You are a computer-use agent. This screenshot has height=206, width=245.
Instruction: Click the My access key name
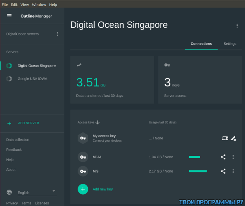click(104, 136)
